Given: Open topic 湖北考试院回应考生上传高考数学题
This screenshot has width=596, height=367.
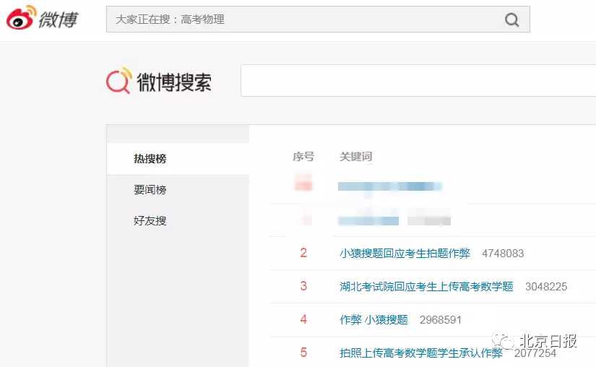Looking at the screenshot, I should 426,287.
